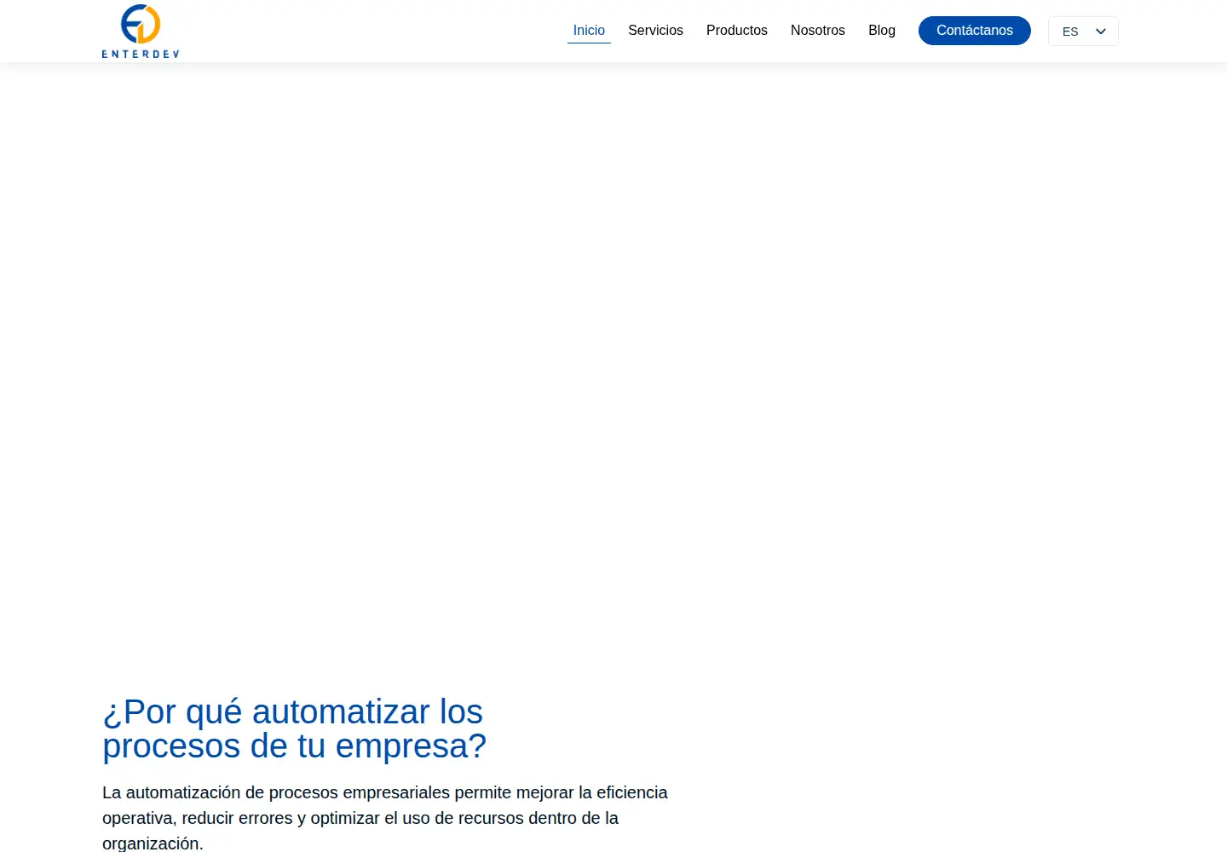Image resolution: width=1227 pixels, height=852 pixels.
Task: Click heading "¿Por qué automatizar los procesos de tu empresa?"
Action: [294, 728]
